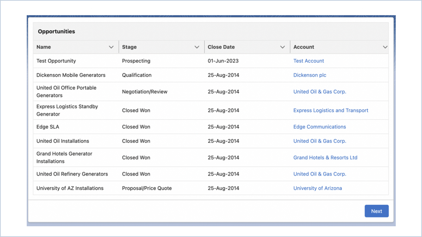Open the Edge Communications account link
This screenshot has height=237, width=422.
320,127
